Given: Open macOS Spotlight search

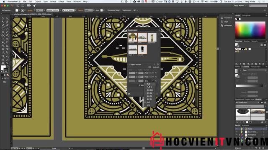Looking at the screenshot, I should (259, 2).
